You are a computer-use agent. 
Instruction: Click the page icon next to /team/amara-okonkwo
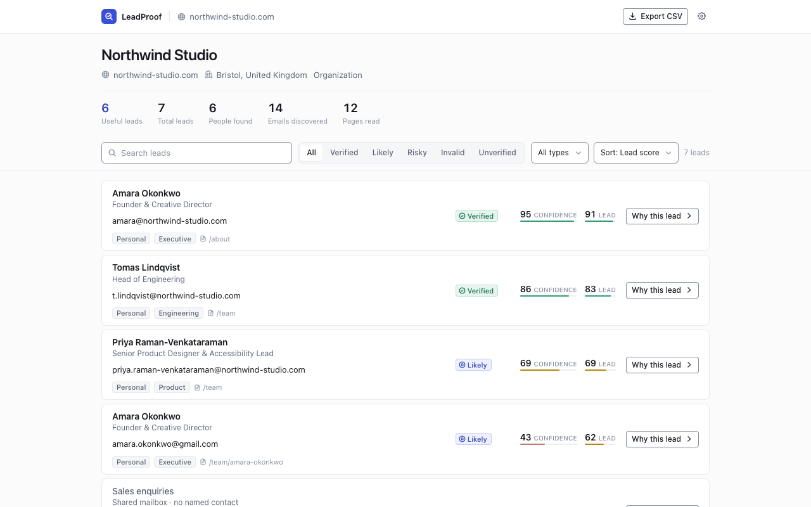203,462
